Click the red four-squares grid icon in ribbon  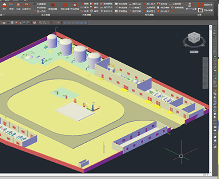(x=201, y=5)
